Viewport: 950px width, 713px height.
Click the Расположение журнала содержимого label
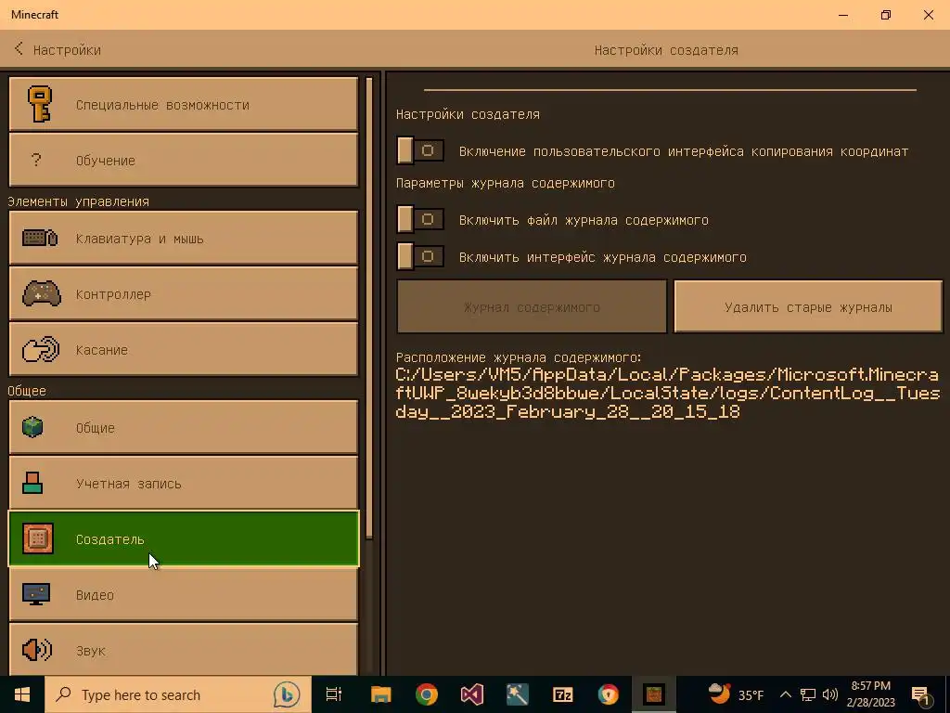point(519,357)
